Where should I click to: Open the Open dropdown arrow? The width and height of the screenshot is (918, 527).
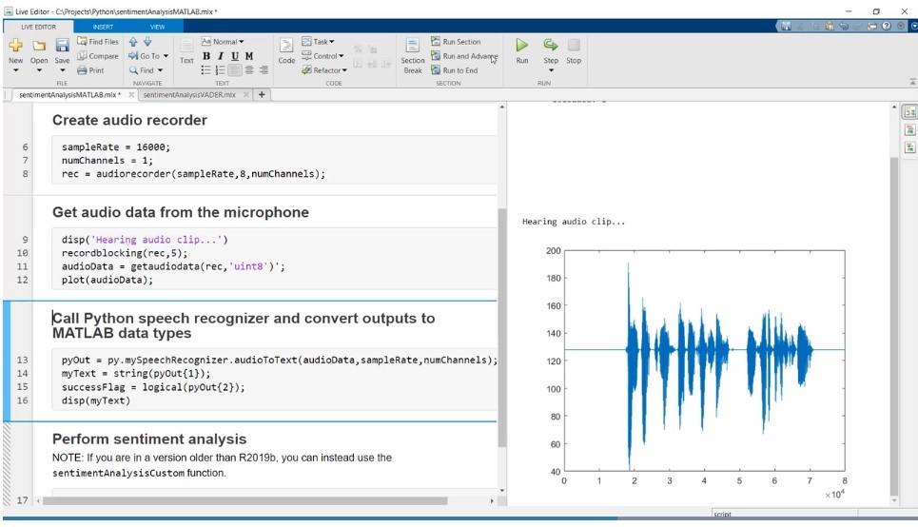click(39, 70)
